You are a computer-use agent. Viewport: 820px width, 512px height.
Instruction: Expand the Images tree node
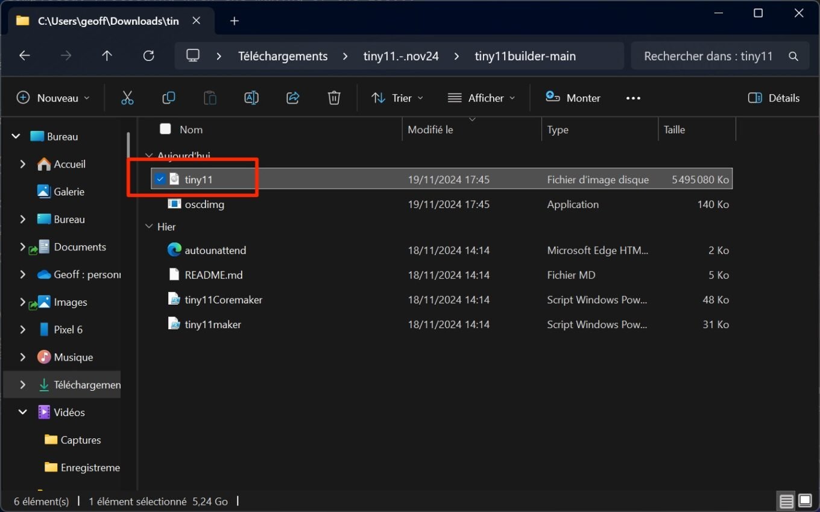pyautogui.click(x=23, y=302)
